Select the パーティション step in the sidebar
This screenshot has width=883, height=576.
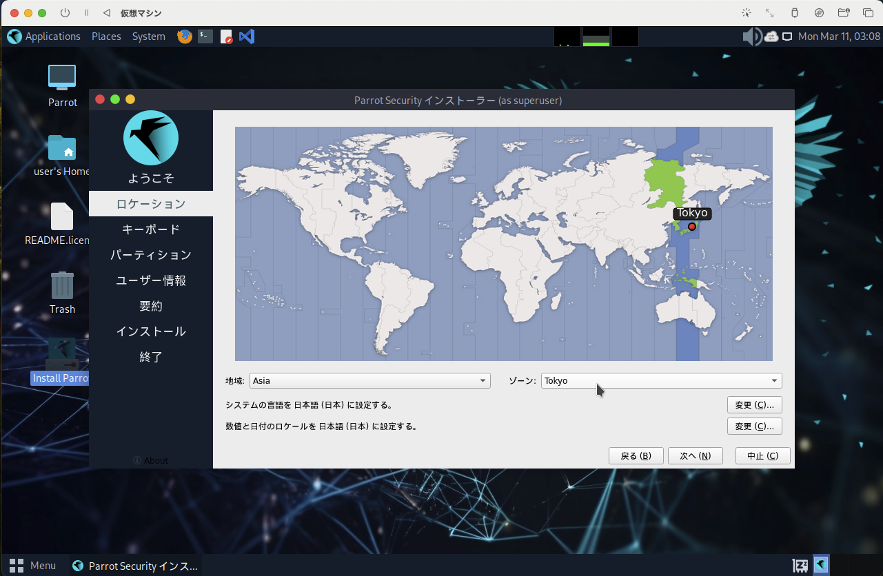(x=151, y=255)
